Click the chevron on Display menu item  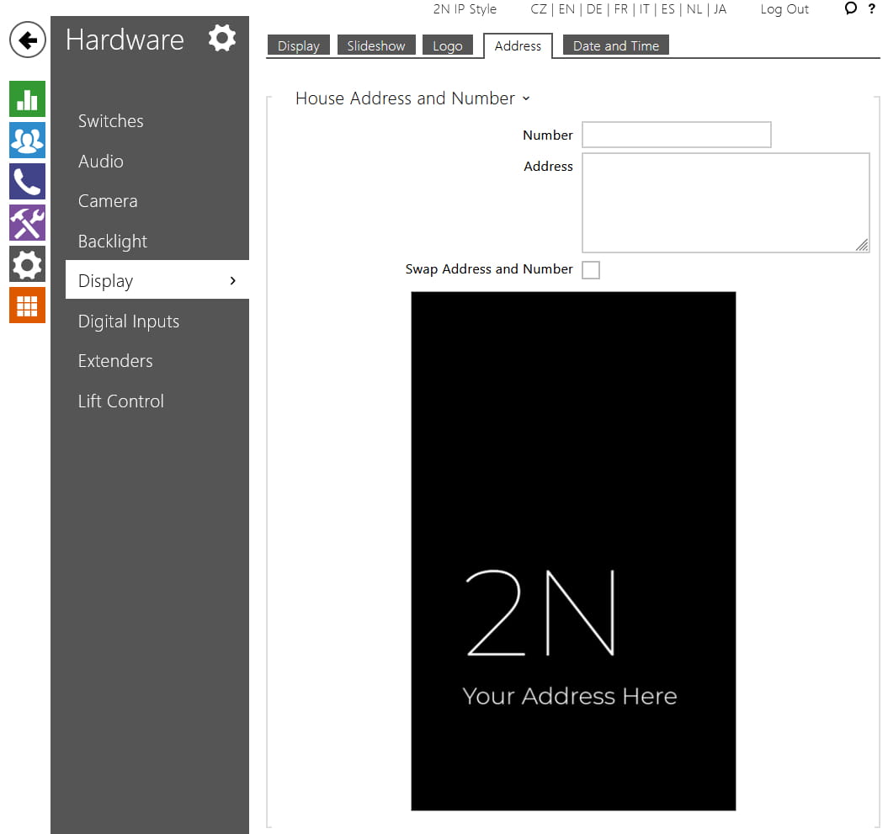tap(233, 281)
